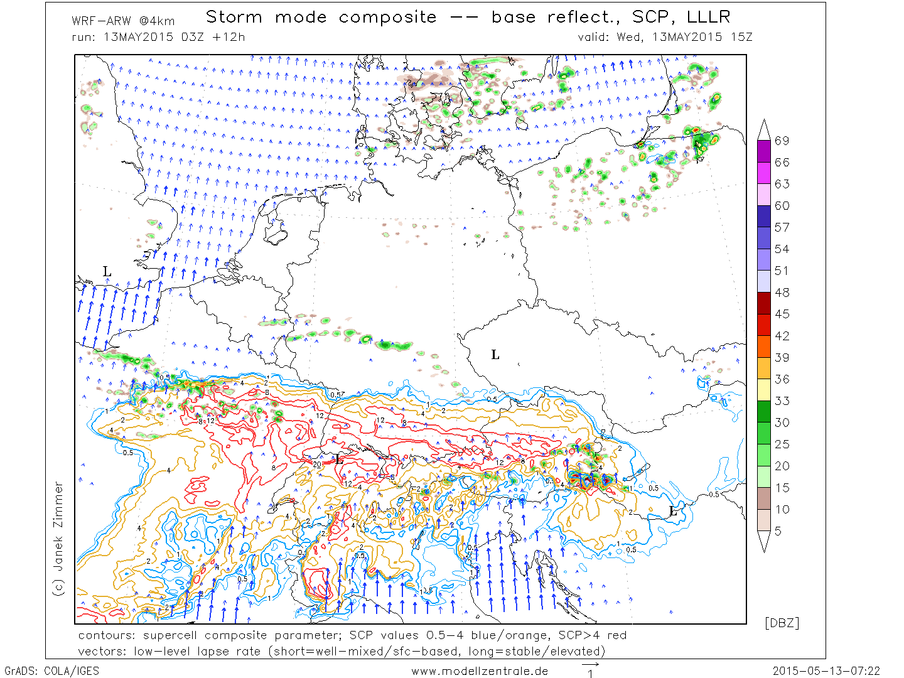Click the "57" label in the dBZ legend
This screenshot has width=904, height=678.
[782, 227]
